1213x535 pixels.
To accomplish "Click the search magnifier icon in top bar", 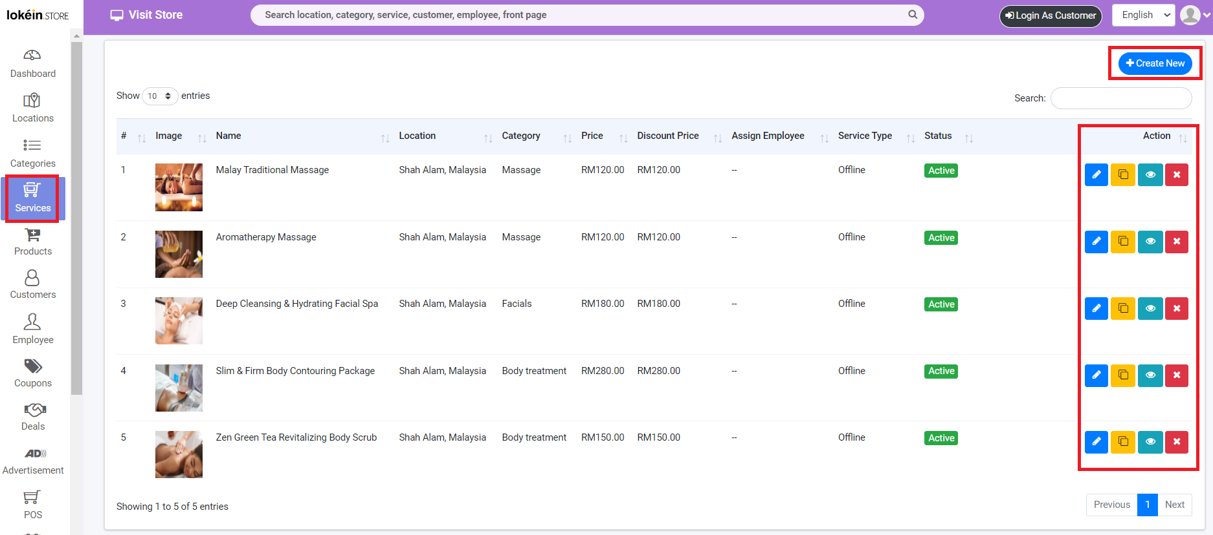I will (913, 14).
